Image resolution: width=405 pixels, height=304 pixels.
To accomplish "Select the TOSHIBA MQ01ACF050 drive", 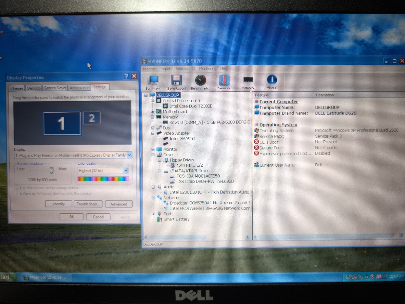I will (198, 176).
